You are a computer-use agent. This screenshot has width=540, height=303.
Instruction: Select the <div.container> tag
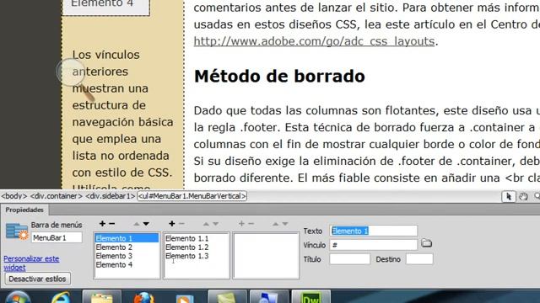click(x=57, y=196)
